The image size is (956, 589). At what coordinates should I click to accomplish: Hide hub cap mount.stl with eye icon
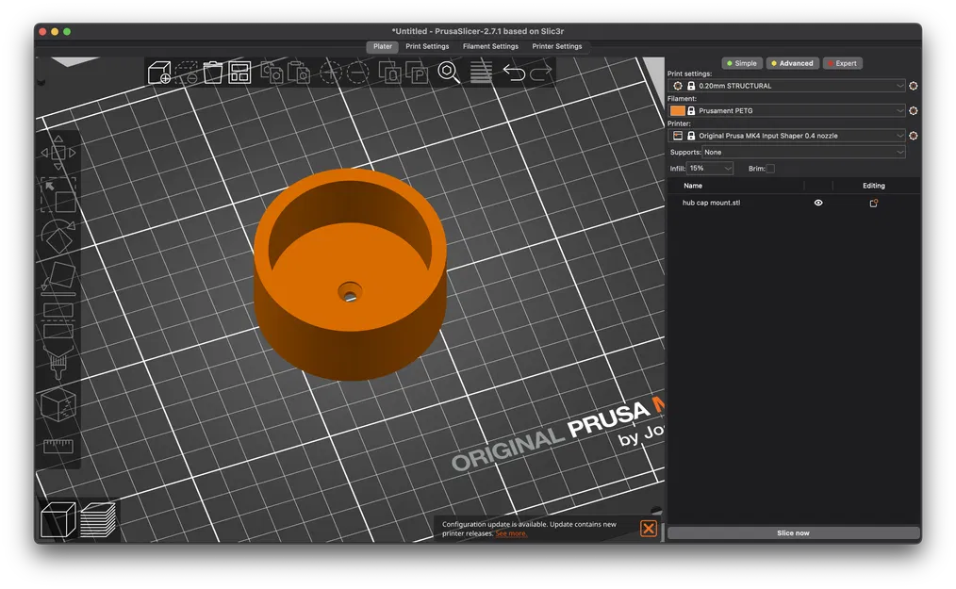tap(817, 203)
